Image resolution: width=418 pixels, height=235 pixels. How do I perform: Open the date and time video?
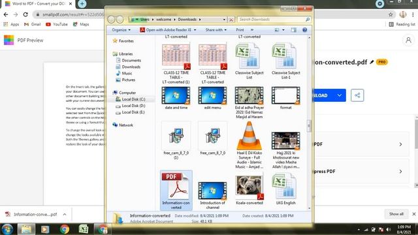[x=176, y=95]
